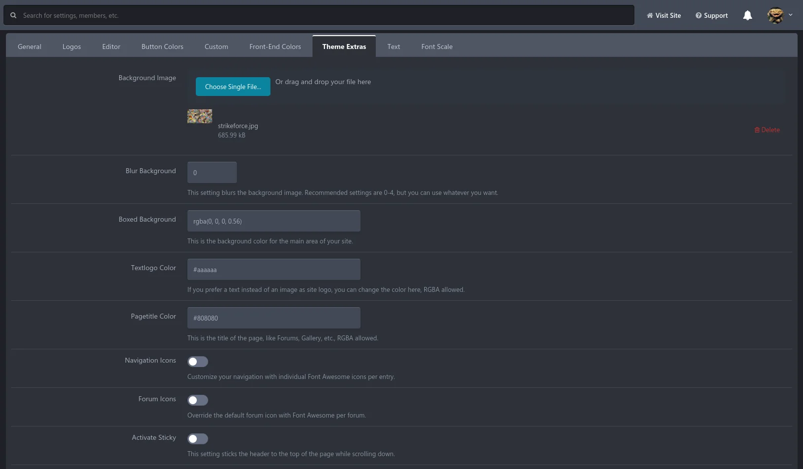Open the Support help link
The image size is (803, 469).
[712, 15]
